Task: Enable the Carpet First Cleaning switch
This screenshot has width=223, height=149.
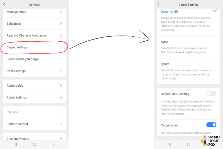Action: 211,94
